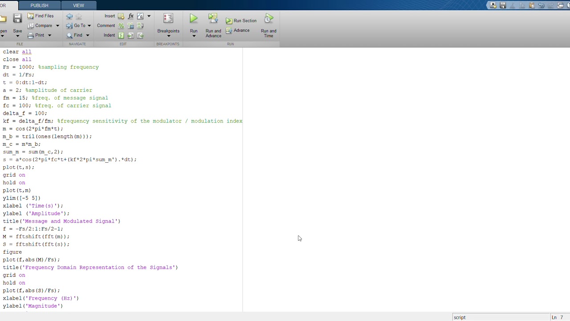Click the insert fixed-point data icon
This screenshot has width=570, height=321.
tap(140, 16)
